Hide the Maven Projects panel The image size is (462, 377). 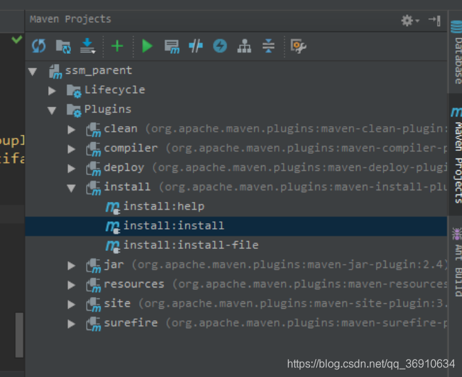click(x=434, y=21)
